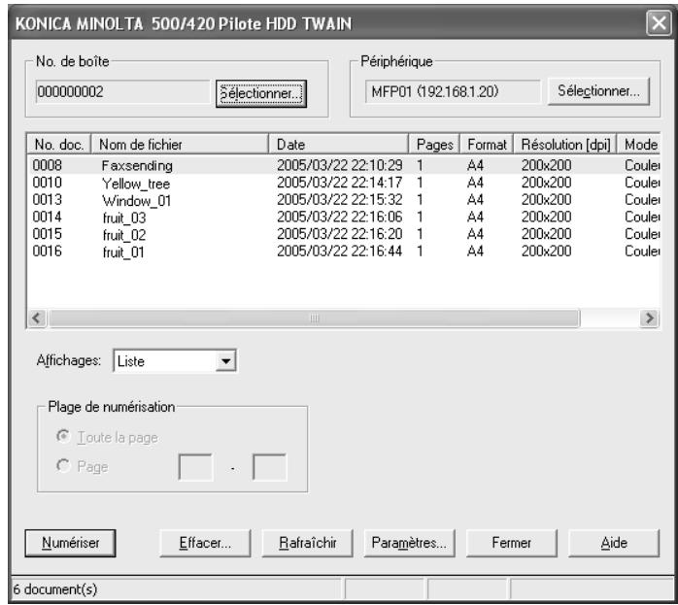The image size is (678, 605).
Task: Click document number 0008
Action: tap(48, 165)
